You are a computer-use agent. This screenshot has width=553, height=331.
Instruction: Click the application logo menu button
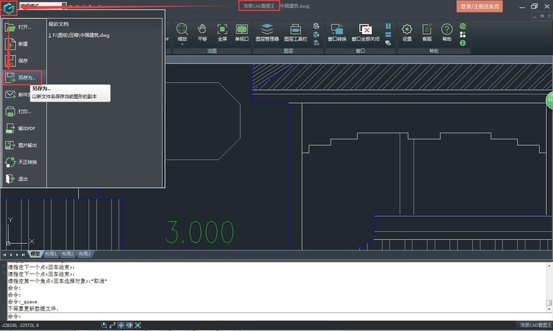(x=10, y=8)
